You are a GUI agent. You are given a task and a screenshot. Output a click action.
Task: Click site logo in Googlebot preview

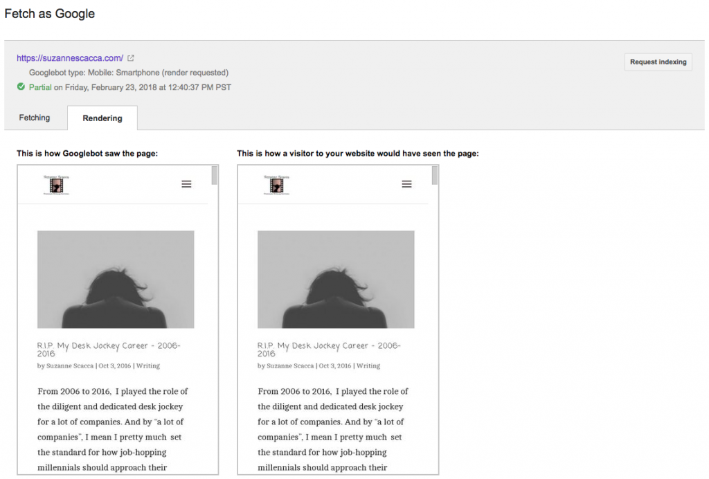tap(56, 185)
